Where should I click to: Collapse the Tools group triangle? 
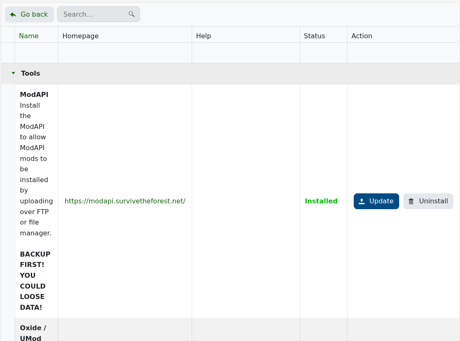coord(13,73)
